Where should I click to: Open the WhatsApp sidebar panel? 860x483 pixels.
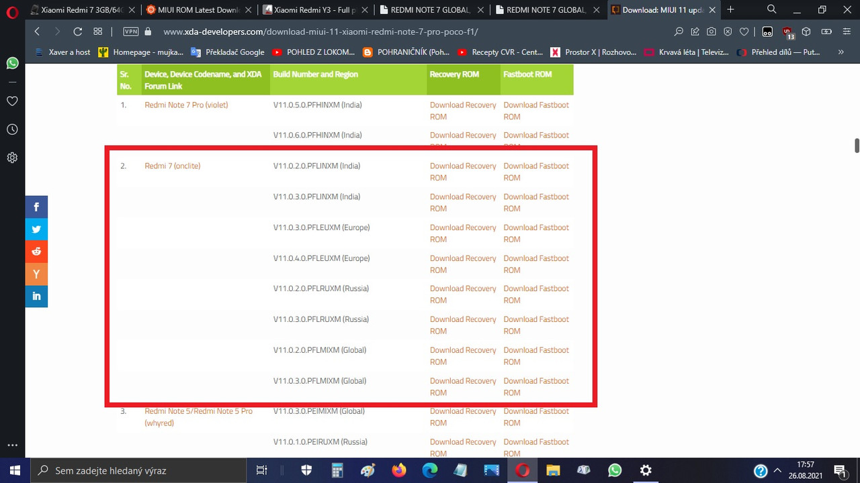12,63
